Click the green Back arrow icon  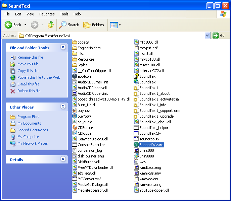(x=8, y=25)
